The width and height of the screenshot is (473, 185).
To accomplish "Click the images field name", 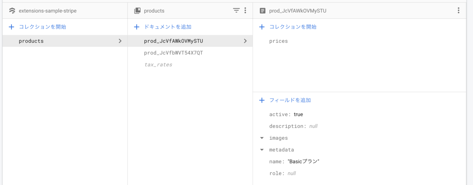I will click(x=279, y=138).
